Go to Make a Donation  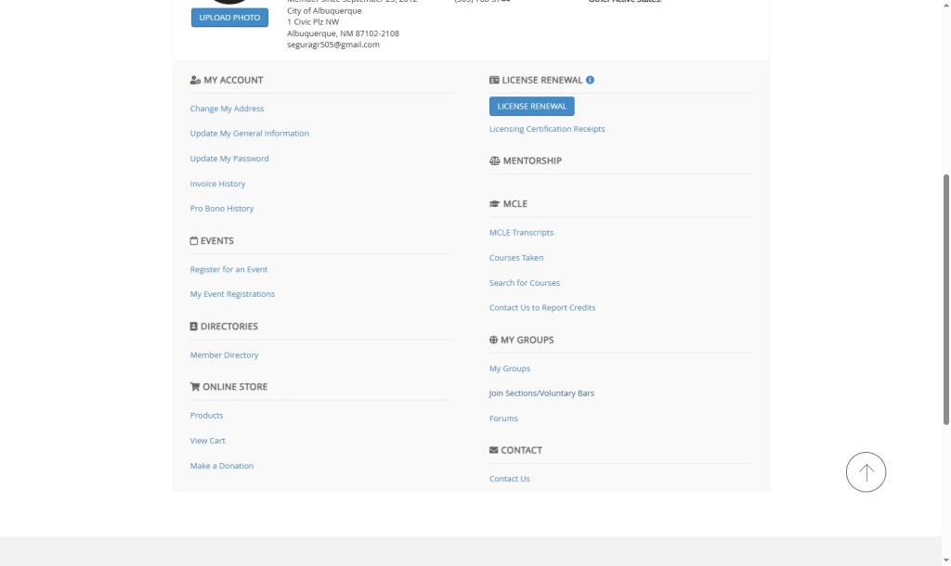point(221,466)
